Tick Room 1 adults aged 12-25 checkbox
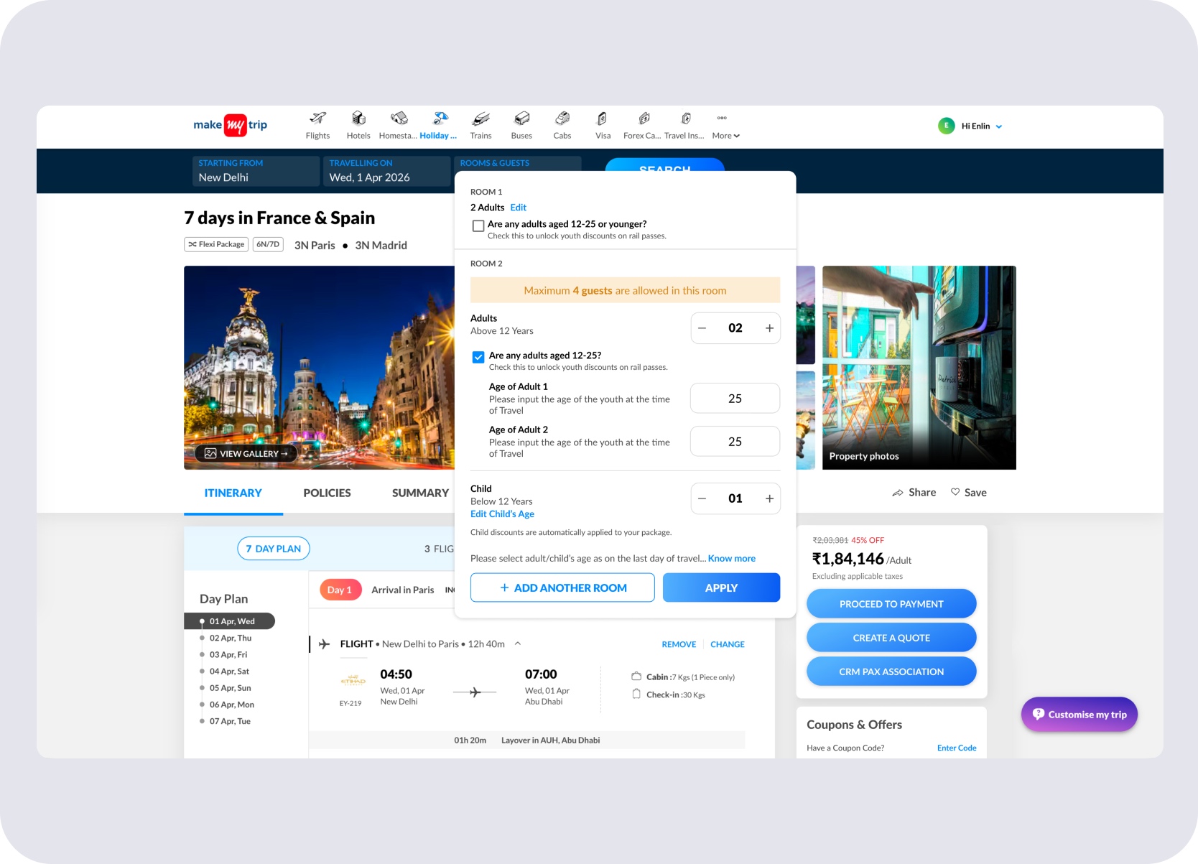 478,226
